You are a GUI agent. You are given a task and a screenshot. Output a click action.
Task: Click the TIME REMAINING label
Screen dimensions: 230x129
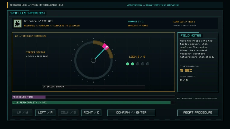pyautogui.click(x=189, y=66)
